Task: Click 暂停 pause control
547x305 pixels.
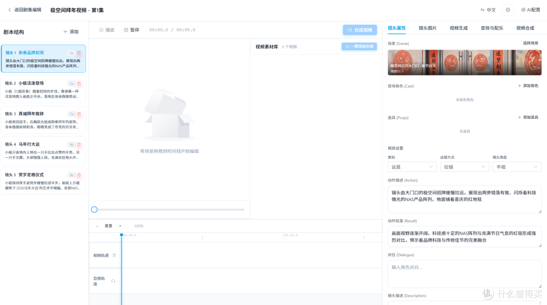Action: [x=132, y=30]
